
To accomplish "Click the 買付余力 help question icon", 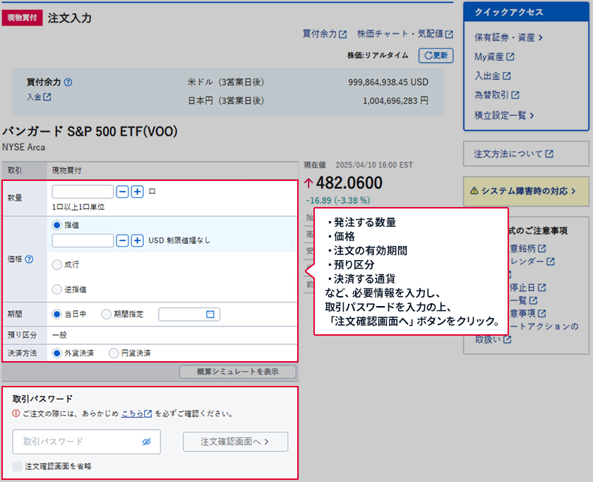I will 68,82.
